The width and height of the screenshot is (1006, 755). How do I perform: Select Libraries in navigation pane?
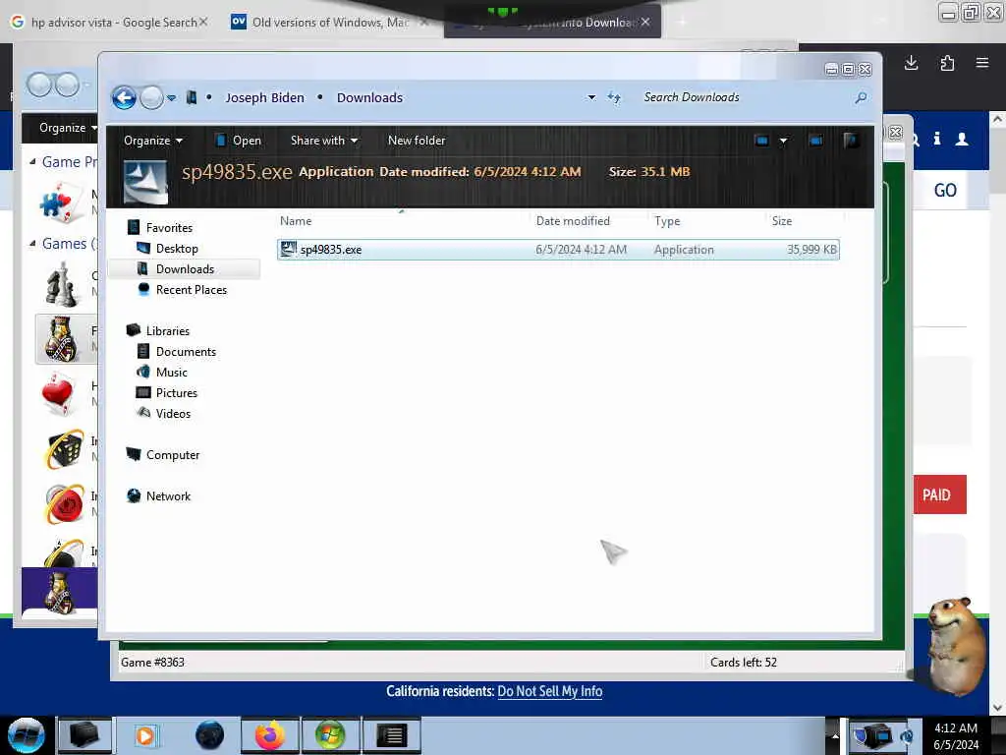pyautogui.click(x=167, y=330)
